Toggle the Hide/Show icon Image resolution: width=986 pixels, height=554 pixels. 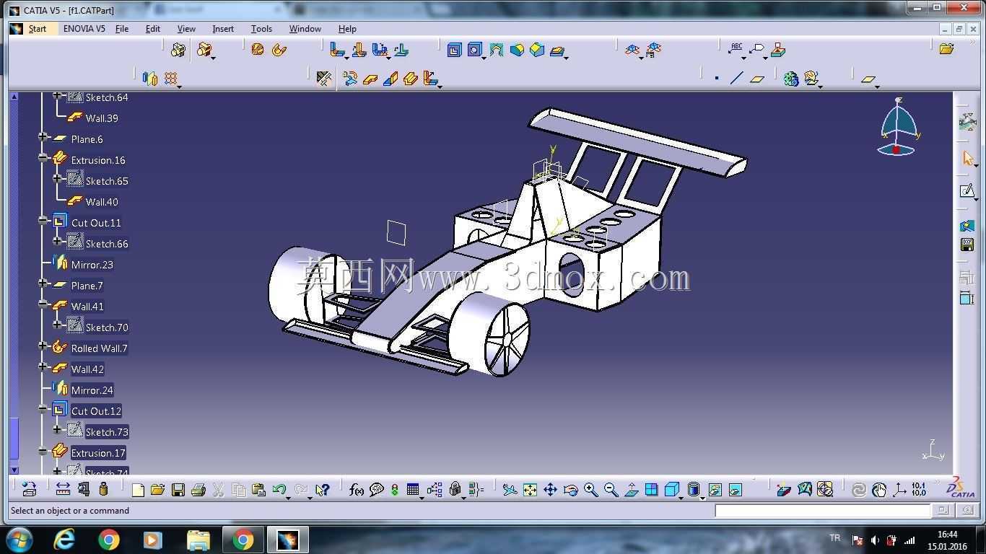715,490
